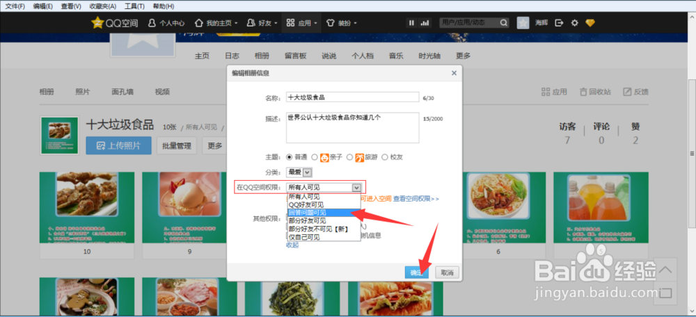Switch to 留言板 tab

pos(296,56)
